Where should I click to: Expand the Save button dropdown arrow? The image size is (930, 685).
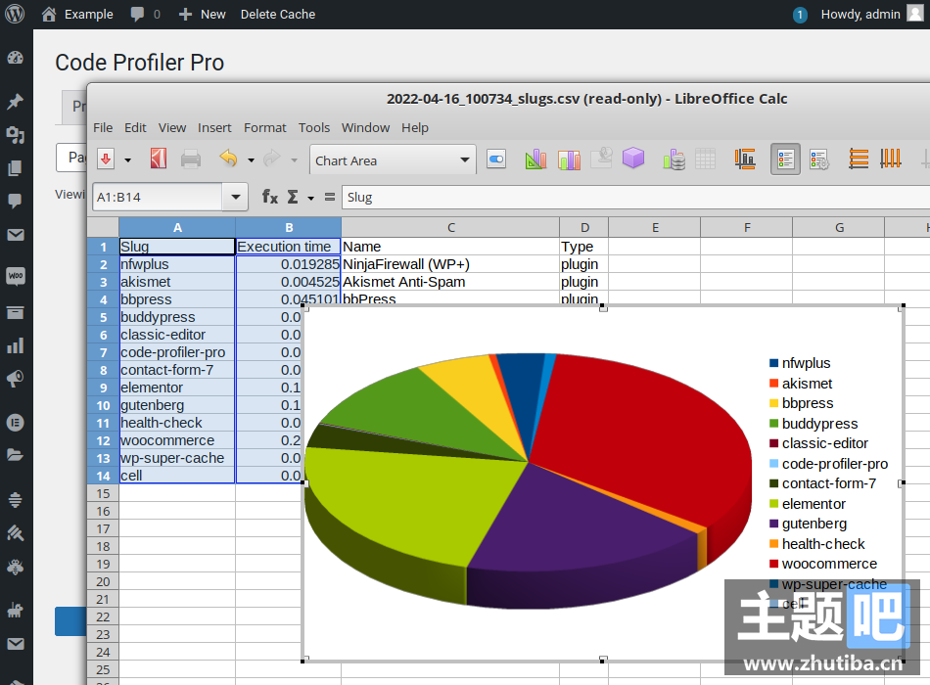[x=127, y=160]
